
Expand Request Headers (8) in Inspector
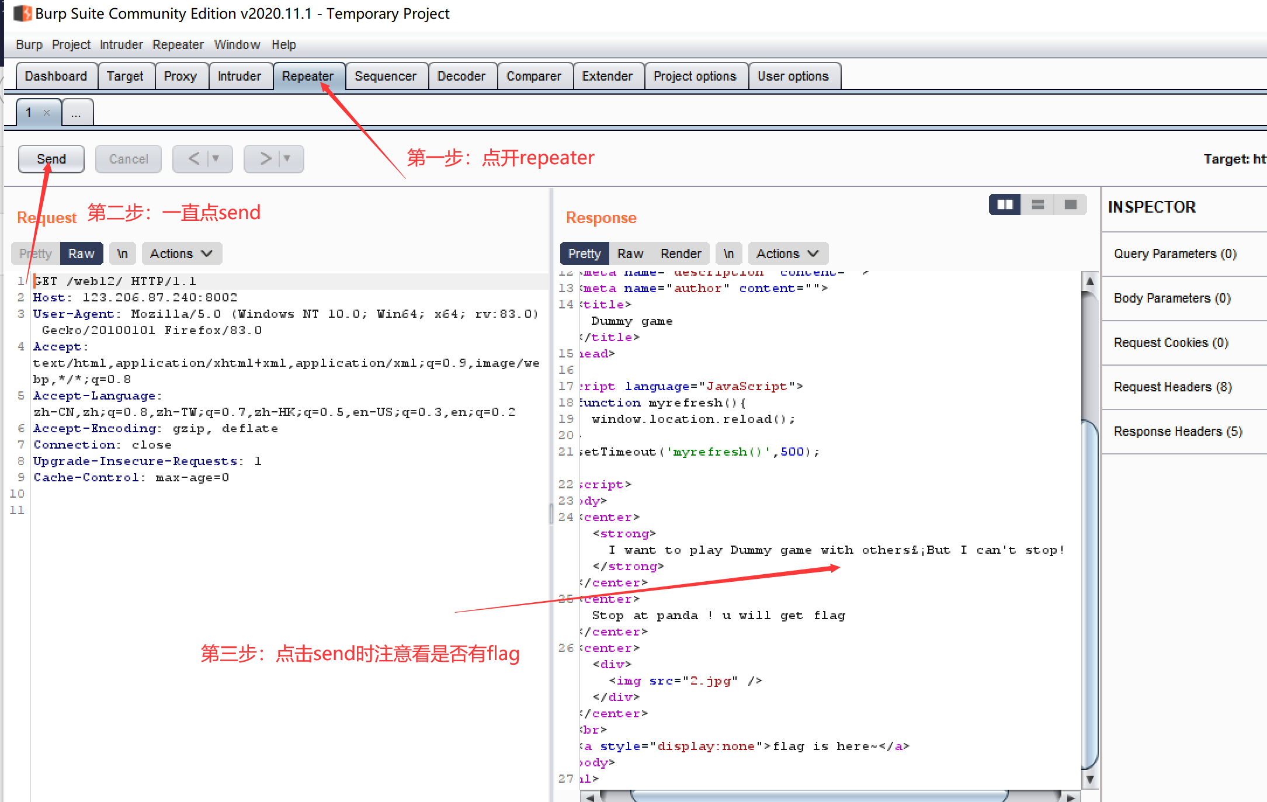coord(1172,387)
